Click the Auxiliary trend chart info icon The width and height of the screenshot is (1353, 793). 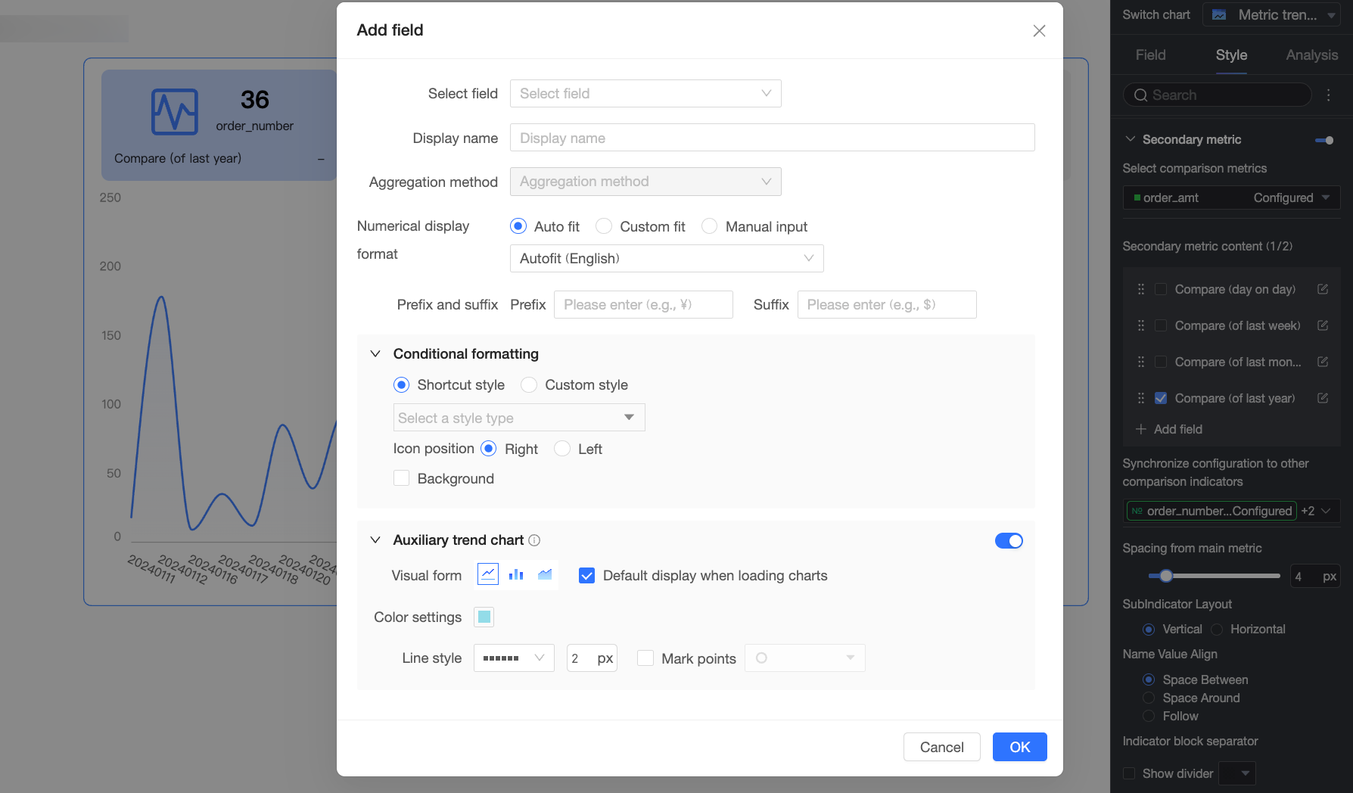point(534,540)
